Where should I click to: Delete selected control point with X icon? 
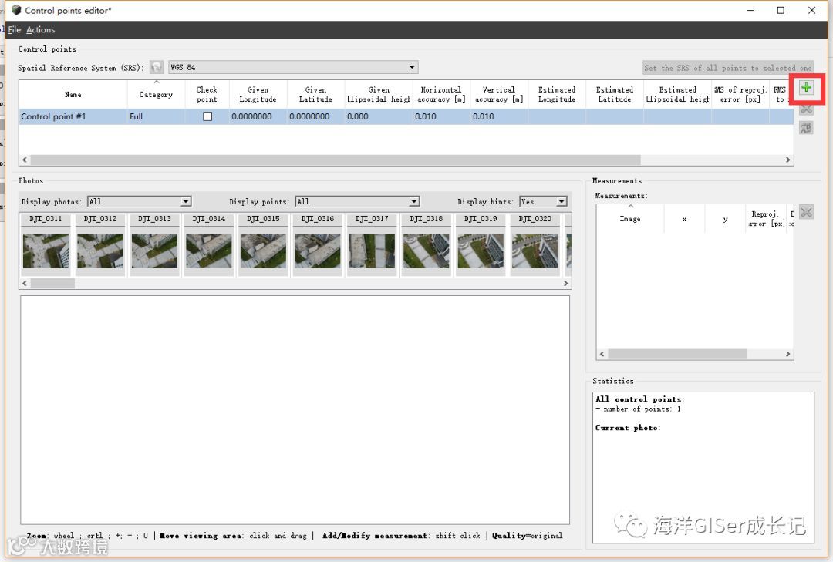coord(806,109)
